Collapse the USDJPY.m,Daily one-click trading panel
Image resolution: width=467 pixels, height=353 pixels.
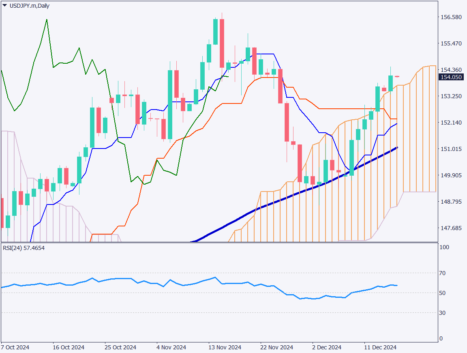[4, 6]
